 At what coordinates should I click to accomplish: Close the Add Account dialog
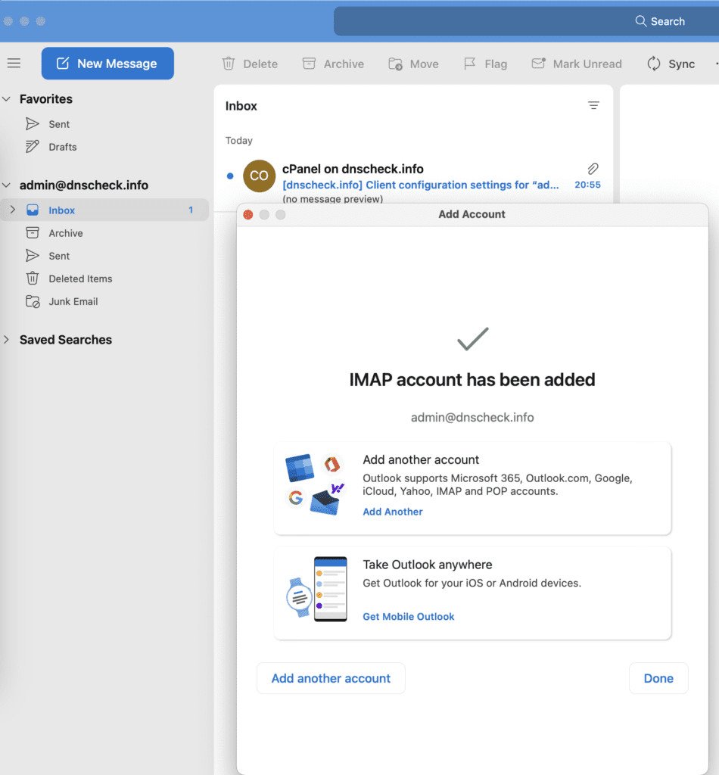[x=248, y=214]
